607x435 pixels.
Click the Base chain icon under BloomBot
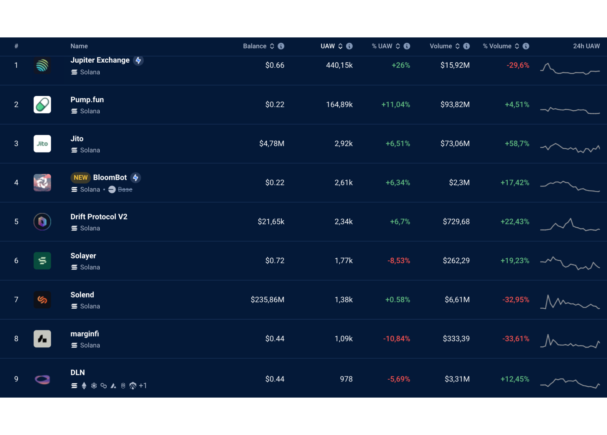coord(112,189)
